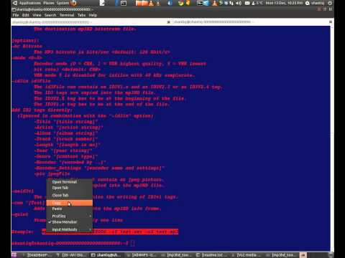Image resolution: width=345 pixels, height=258 pixels.
Task: Click the power session icon at top right
Action: 330,3
